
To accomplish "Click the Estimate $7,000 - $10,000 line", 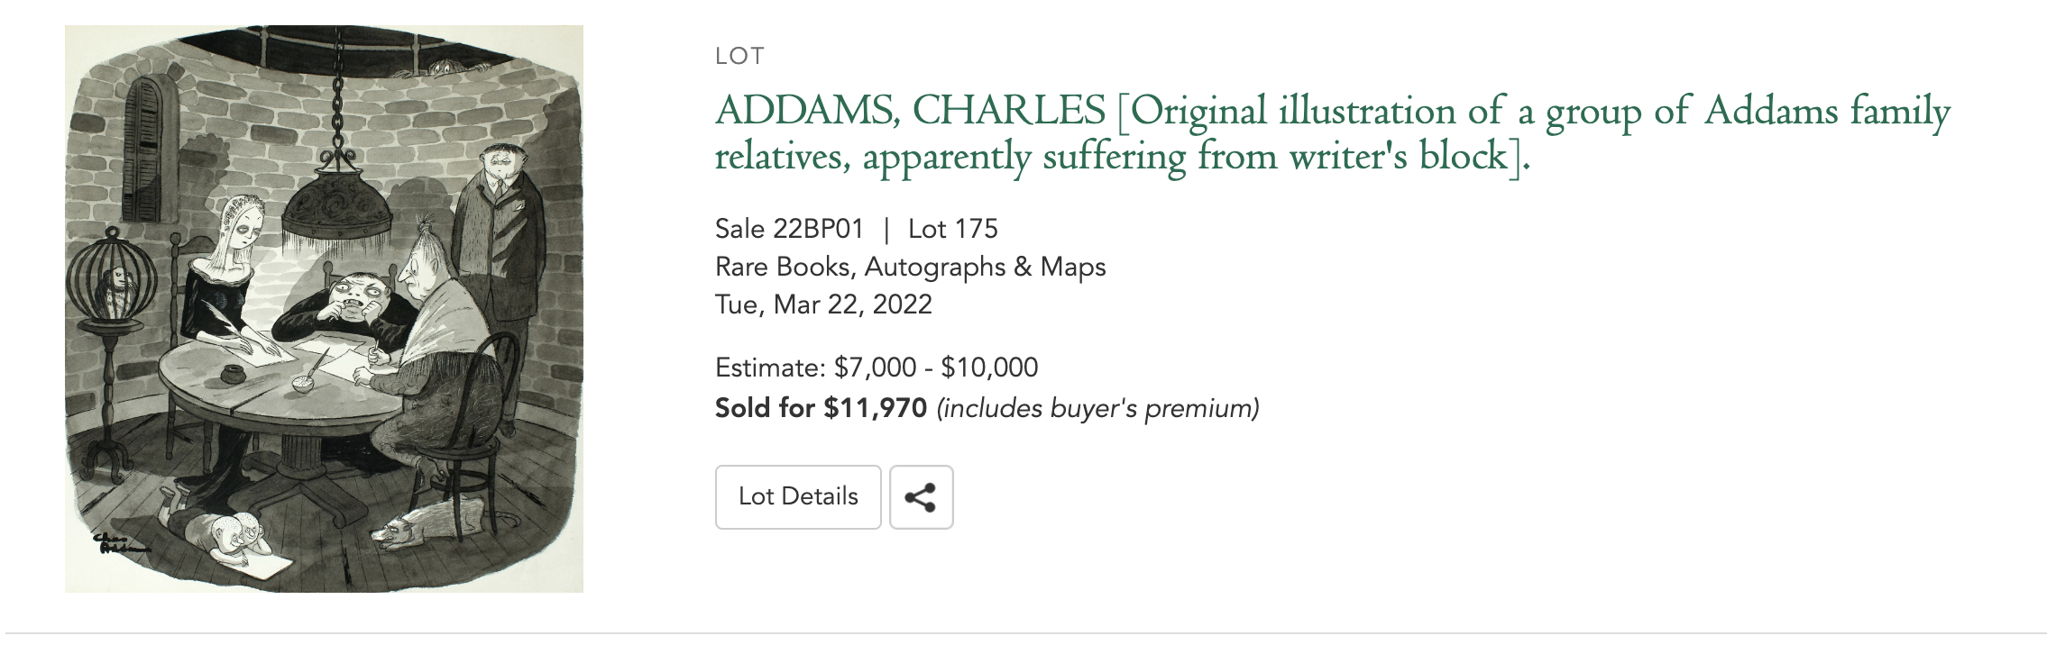I will [876, 368].
